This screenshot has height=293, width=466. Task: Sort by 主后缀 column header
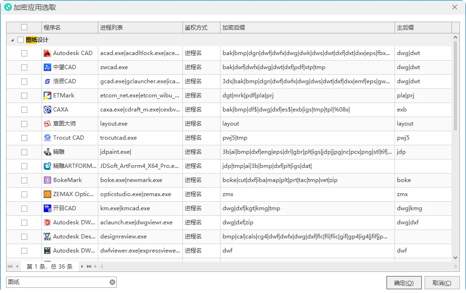coord(423,28)
